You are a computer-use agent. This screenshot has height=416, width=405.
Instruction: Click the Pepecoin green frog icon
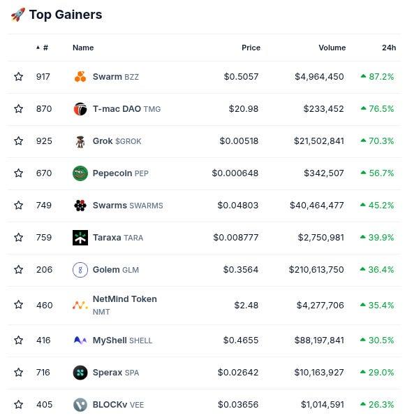click(80, 173)
